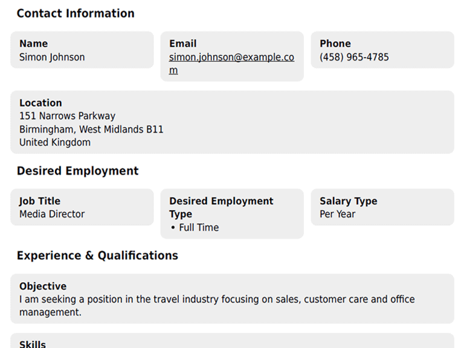Select the Per Year salary value
Screen dimensions: 464x348
337,214
